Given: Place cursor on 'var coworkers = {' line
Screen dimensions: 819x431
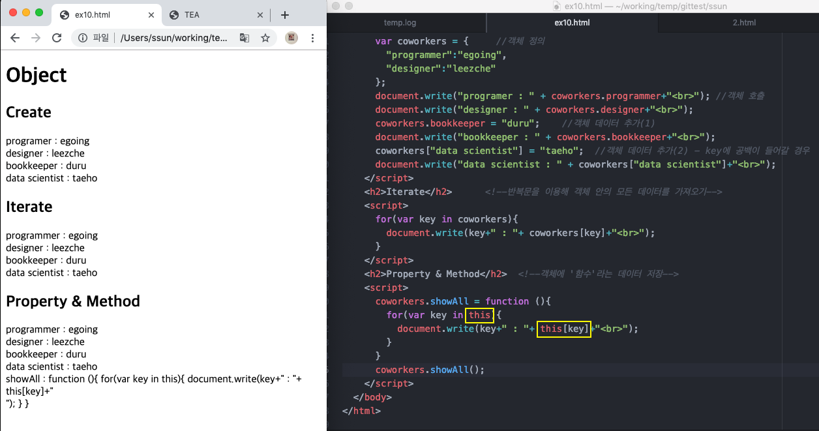Looking at the screenshot, I should [x=422, y=41].
